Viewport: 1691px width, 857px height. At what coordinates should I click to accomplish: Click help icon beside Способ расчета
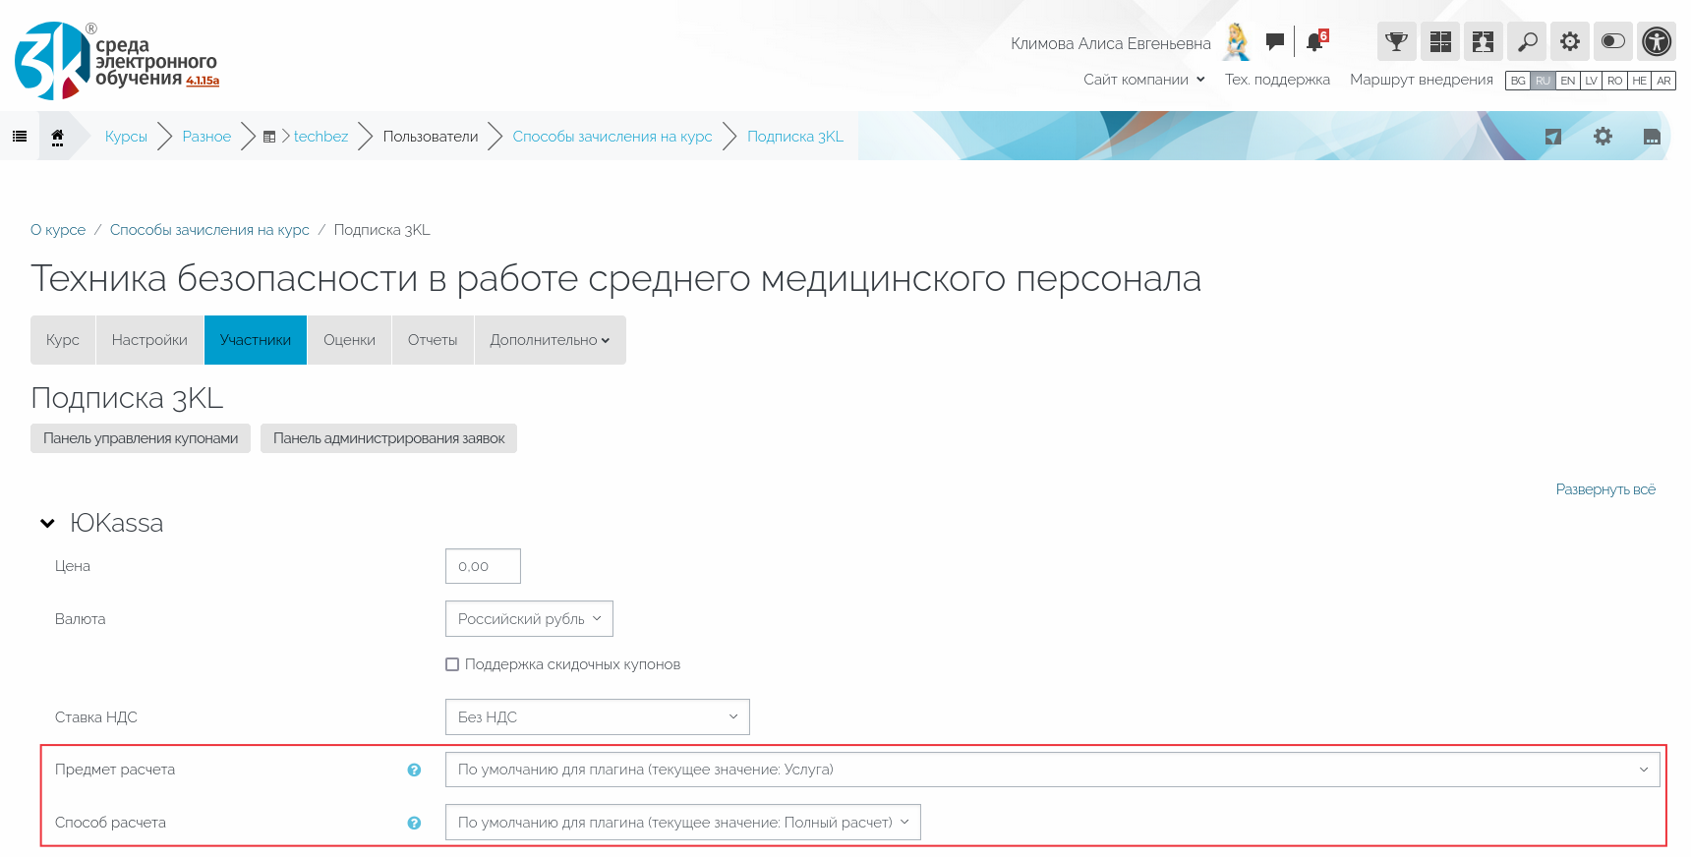tap(414, 824)
